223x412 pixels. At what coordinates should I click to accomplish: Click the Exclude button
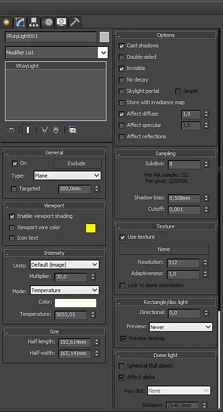point(77,163)
